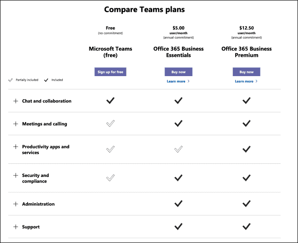
Task: Expand the Meetings and calling section
Action: click(16, 124)
